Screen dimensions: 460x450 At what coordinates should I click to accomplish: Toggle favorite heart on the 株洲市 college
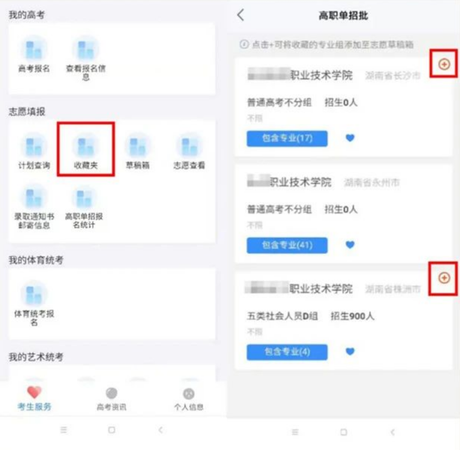(x=350, y=352)
